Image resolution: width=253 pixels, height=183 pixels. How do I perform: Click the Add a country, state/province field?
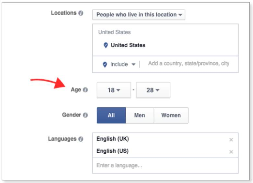(x=189, y=63)
